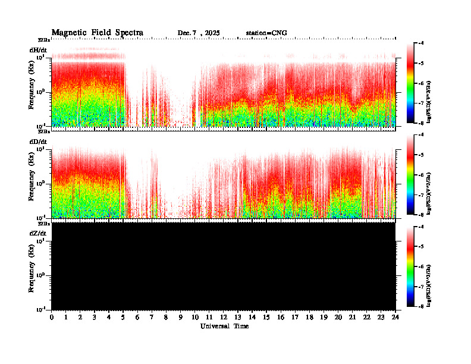
Task: Click hour tick label "14" on time axis
Action: coord(252,317)
